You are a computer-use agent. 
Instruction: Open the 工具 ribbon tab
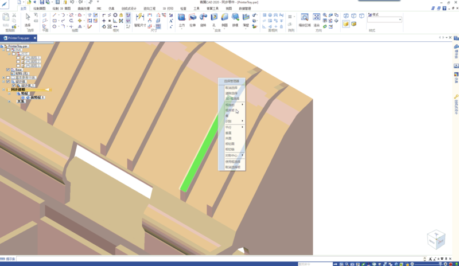(196, 9)
